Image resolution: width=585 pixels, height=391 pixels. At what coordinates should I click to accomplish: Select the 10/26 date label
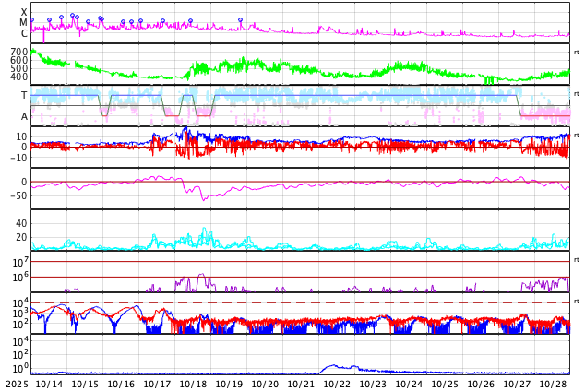[x=481, y=384]
